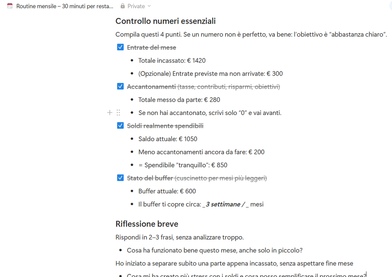Select the Controllo numeri essenziali heading
The height and width of the screenshot is (277, 392).
pyautogui.click(x=165, y=21)
